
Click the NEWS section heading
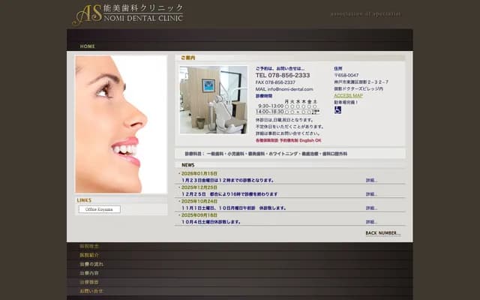(188, 165)
